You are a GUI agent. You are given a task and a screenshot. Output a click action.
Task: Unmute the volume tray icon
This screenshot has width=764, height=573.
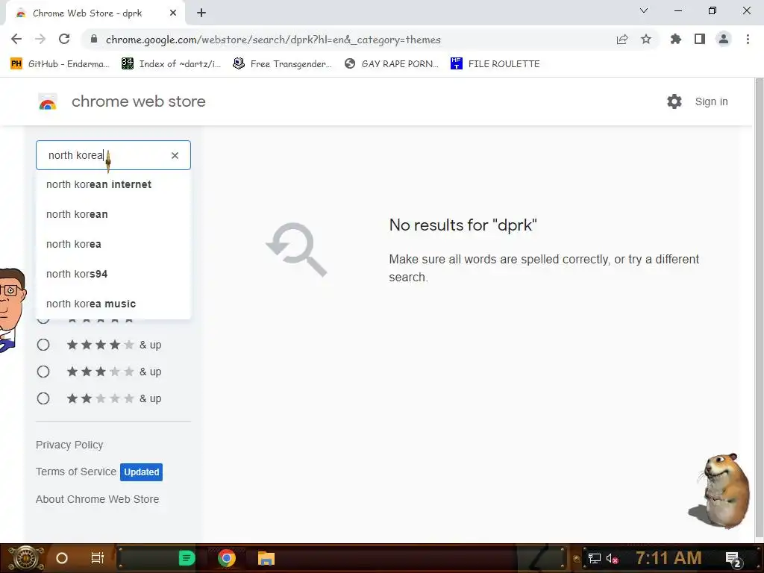click(x=613, y=558)
